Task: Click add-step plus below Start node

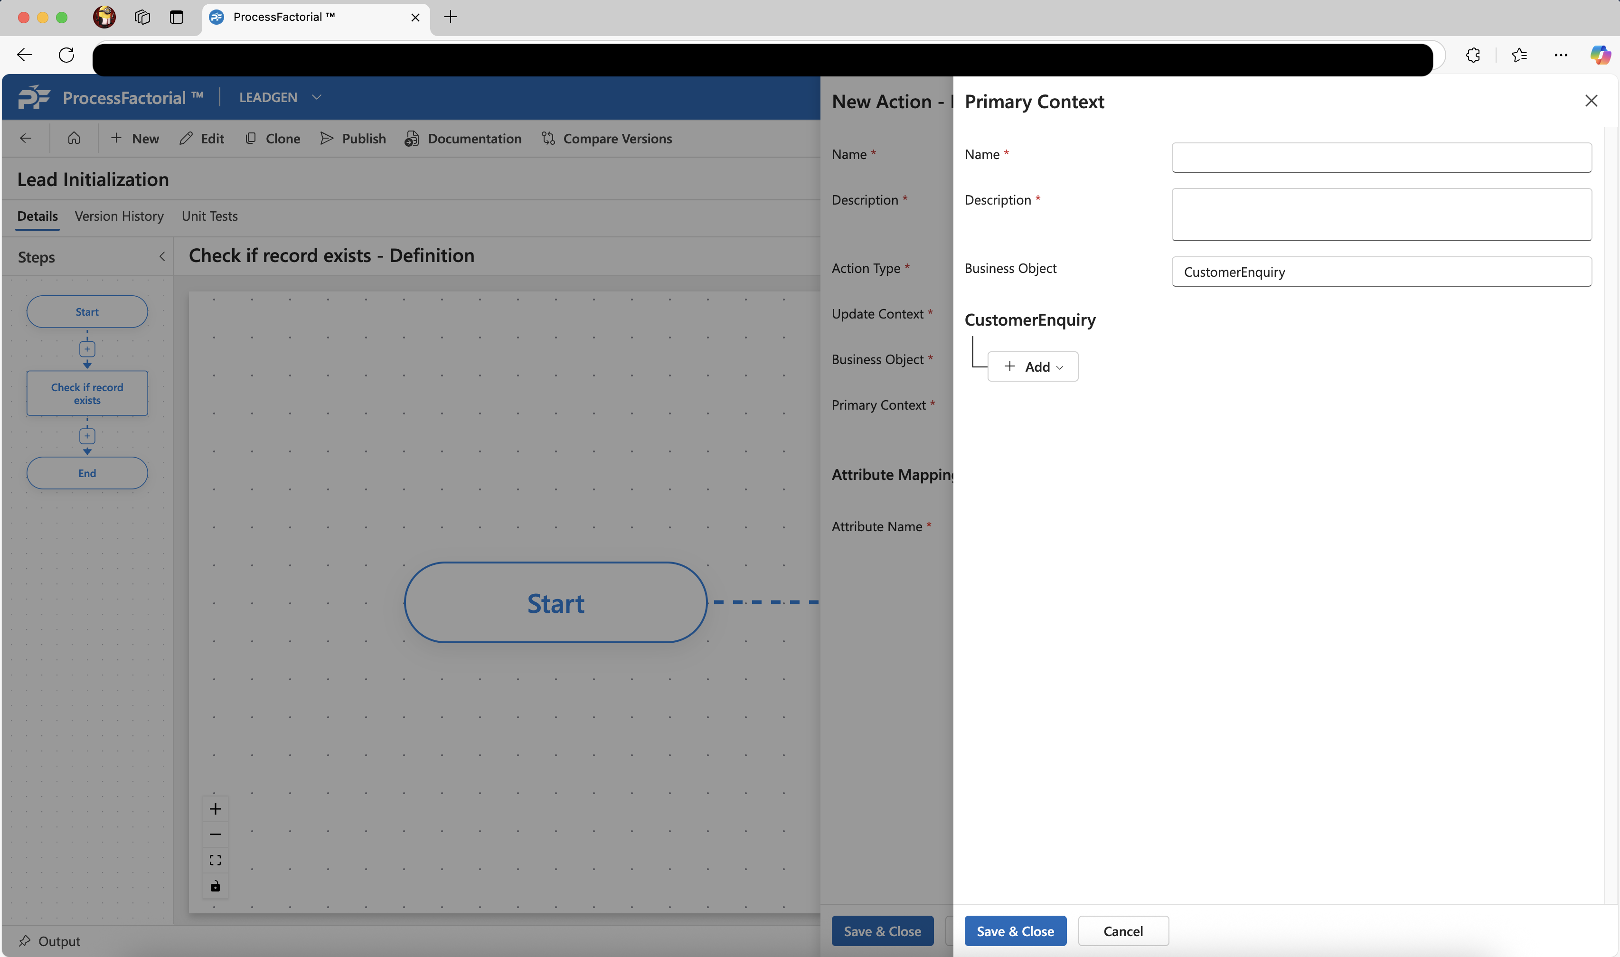Action: [x=87, y=349]
